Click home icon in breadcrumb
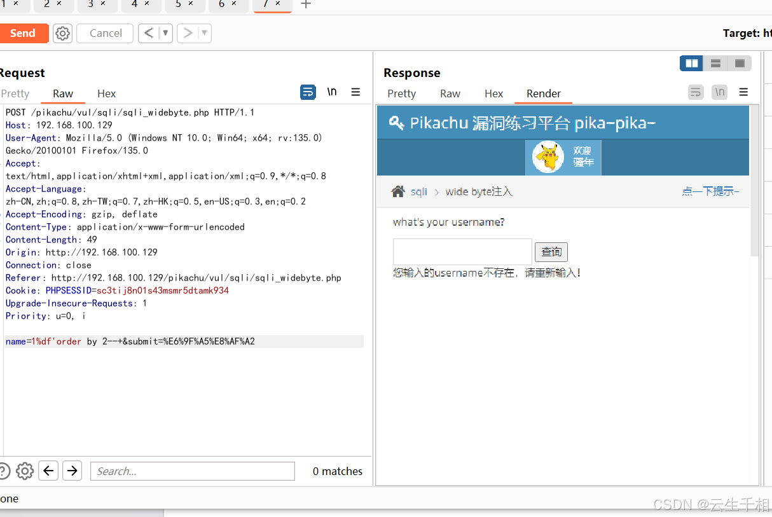The height and width of the screenshot is (517, 772). [398, 191]
